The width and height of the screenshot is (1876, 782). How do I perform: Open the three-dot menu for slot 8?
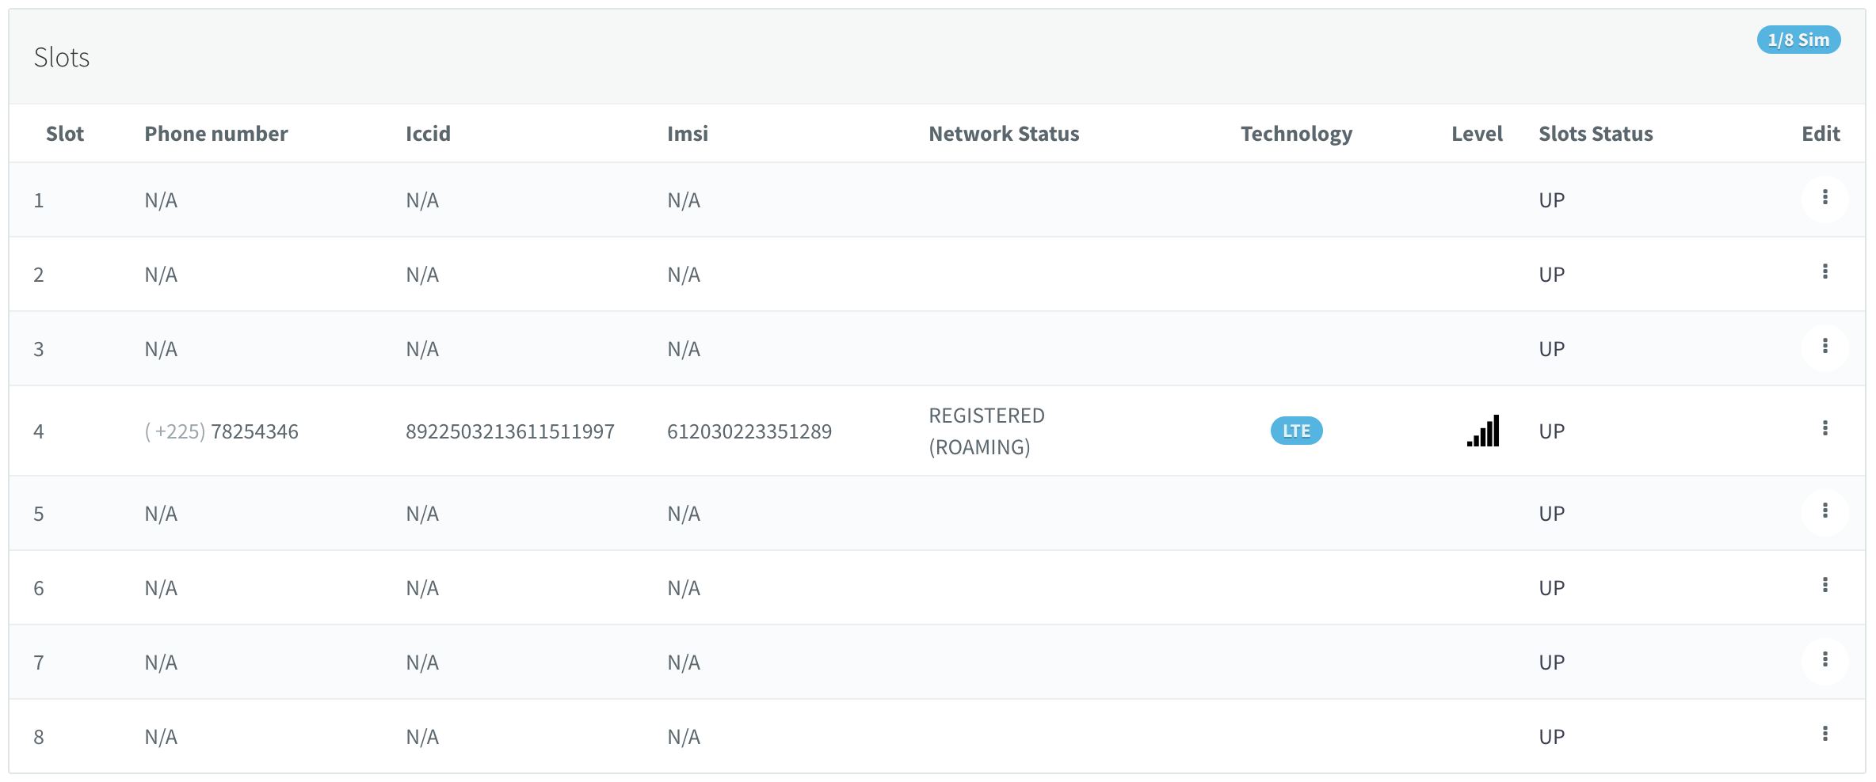click(x=1825, y=735)
